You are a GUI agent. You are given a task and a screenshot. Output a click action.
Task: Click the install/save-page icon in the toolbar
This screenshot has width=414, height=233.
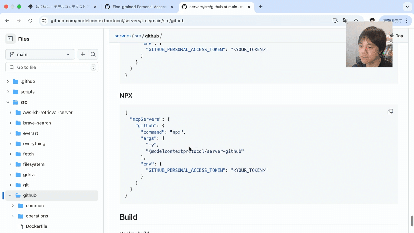point(335,20)
